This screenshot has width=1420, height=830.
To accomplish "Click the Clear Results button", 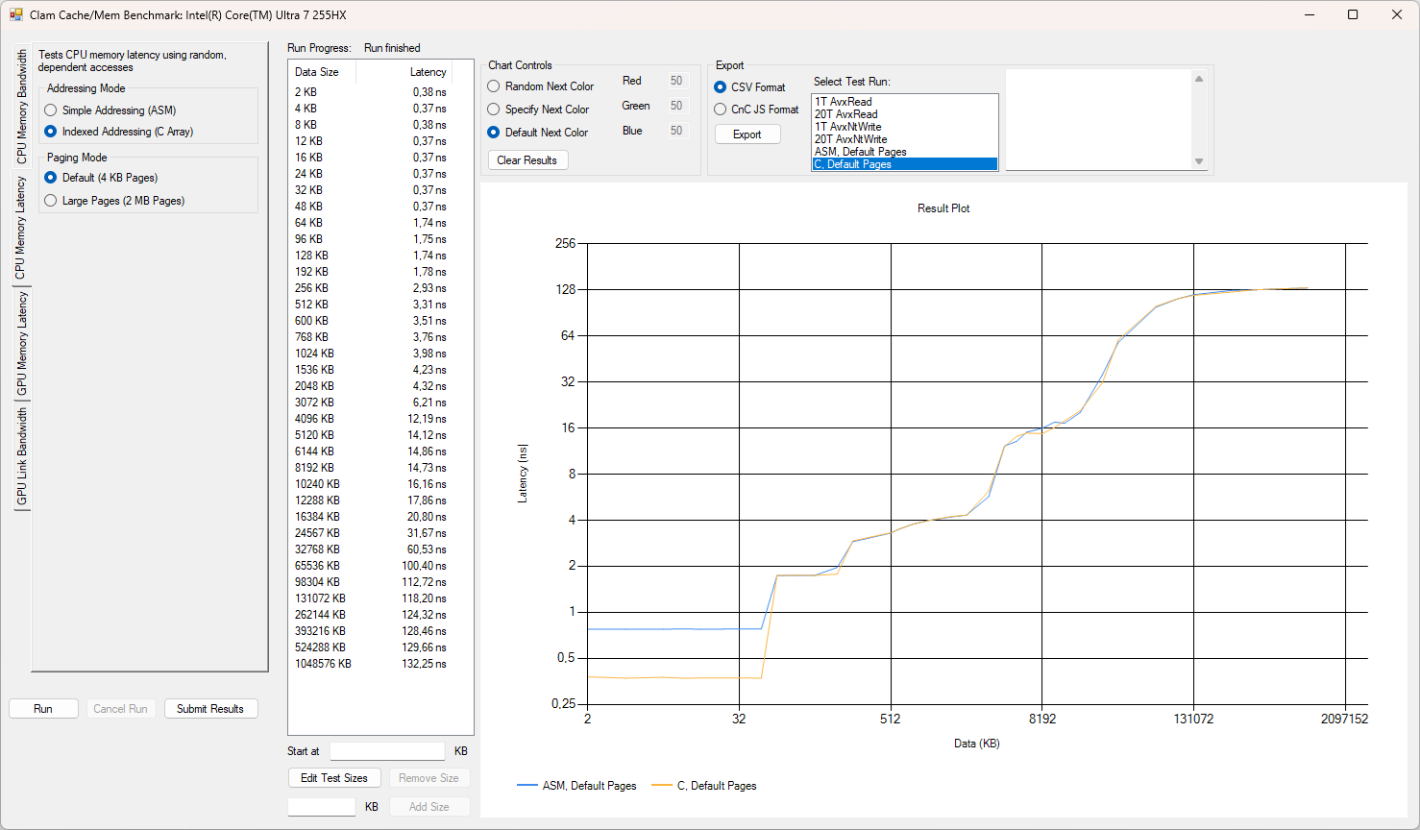I will pos(527,160).
